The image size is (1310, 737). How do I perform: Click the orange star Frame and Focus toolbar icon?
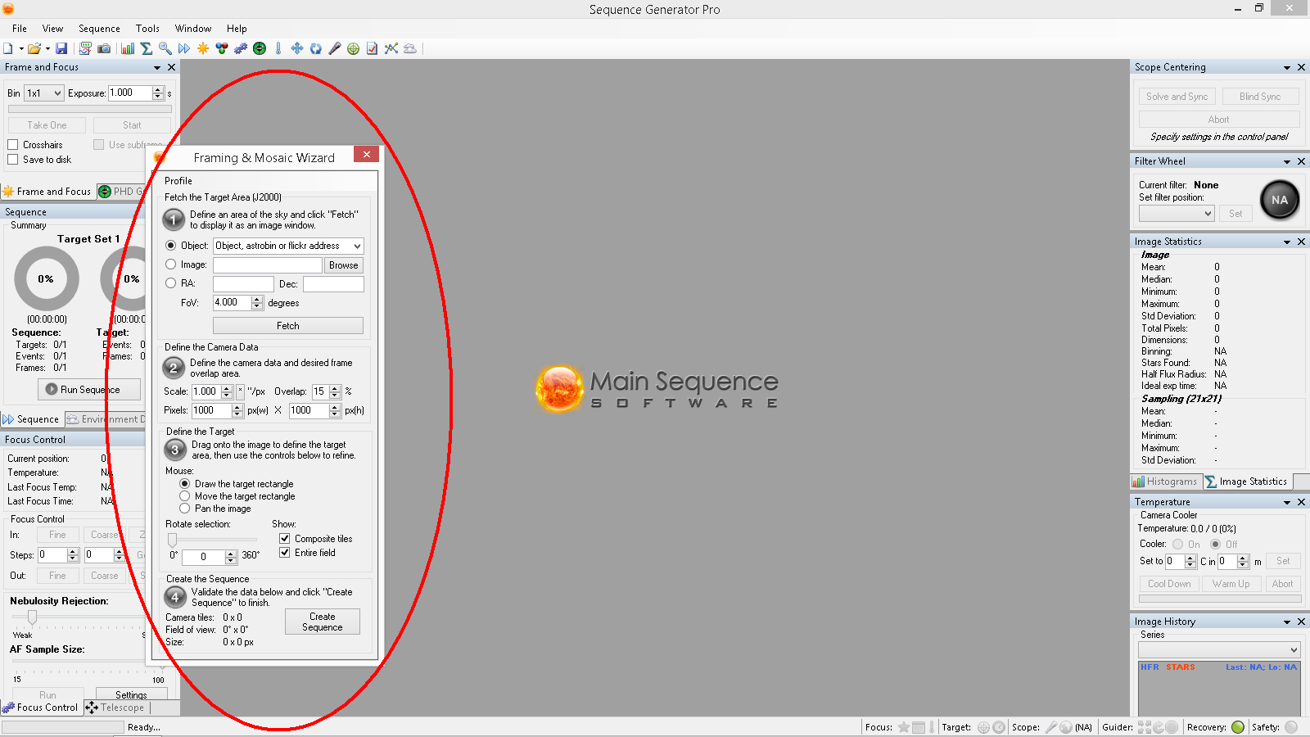pyautogui.click(x=203, y=49)
